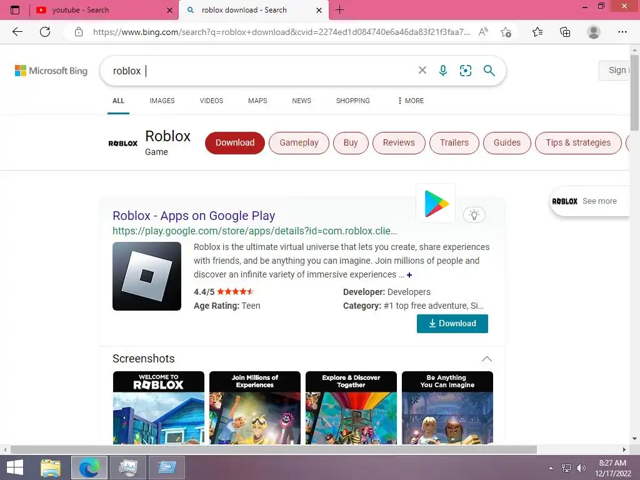The height and width of the screenshot is (480, 640).
Task: View site information lock icon
Action: coord(79,32)
